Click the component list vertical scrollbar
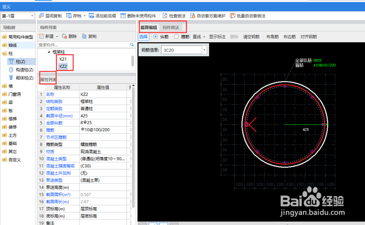This screenshot has height=225, width=365. pos(133,61)
